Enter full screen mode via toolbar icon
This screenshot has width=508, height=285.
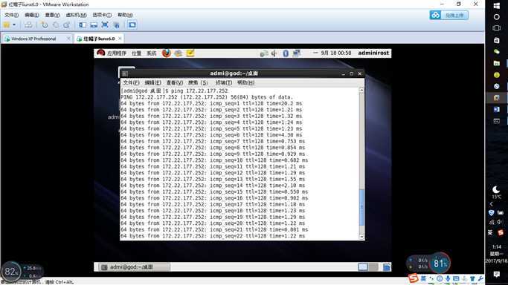(x=105, y=25)
